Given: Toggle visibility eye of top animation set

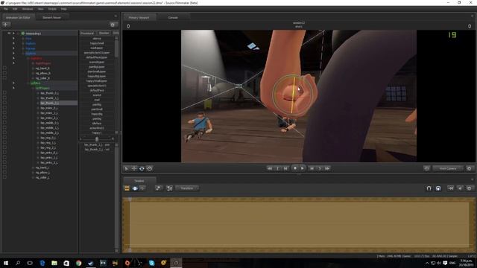Looking at the screenshot, I should [9, 33].
